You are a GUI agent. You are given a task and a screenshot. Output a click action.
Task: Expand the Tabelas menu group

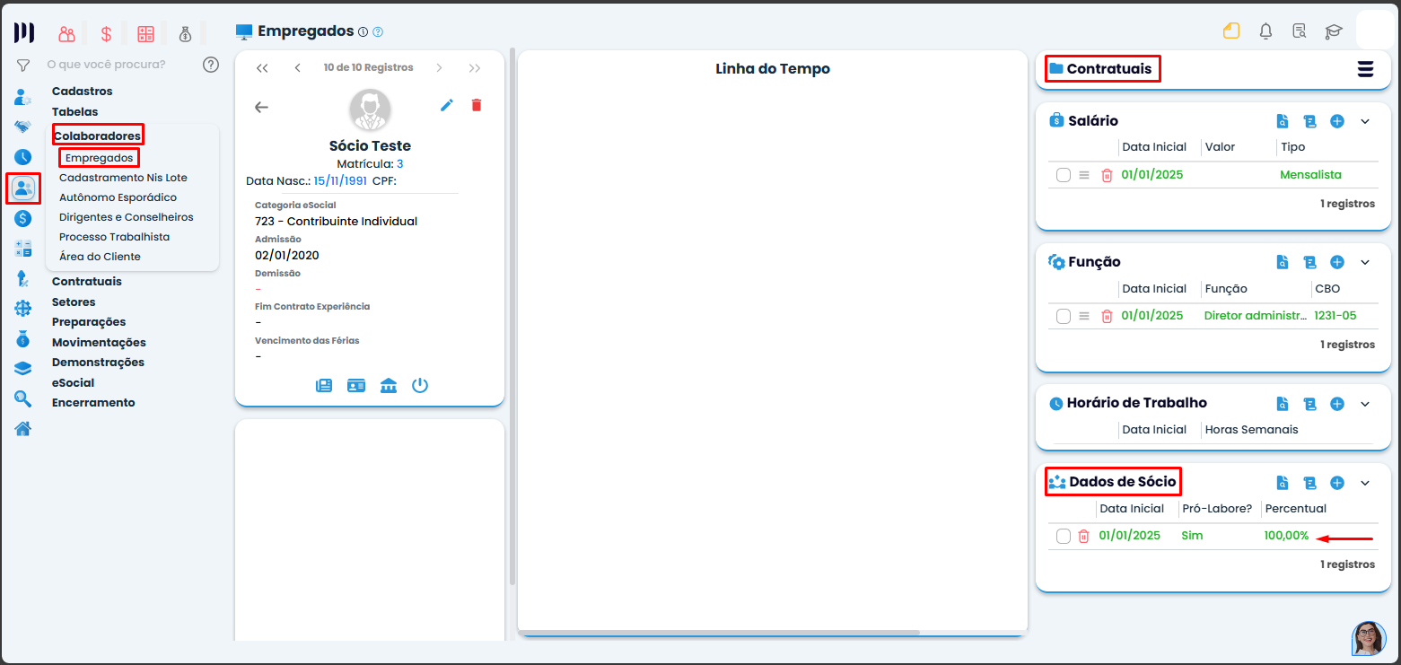click(75, 112)
